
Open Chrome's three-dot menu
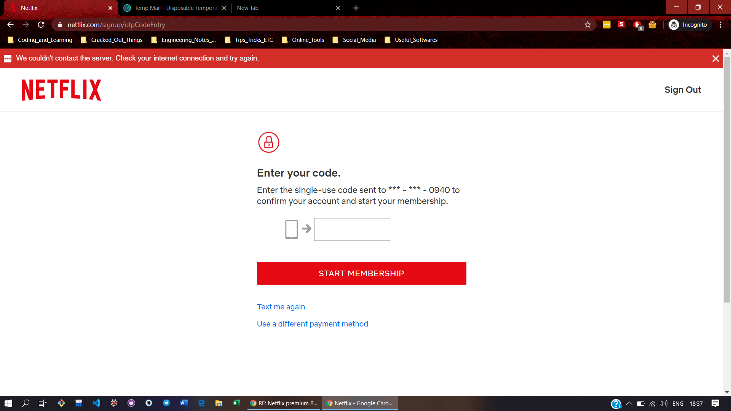click(720, 25)
